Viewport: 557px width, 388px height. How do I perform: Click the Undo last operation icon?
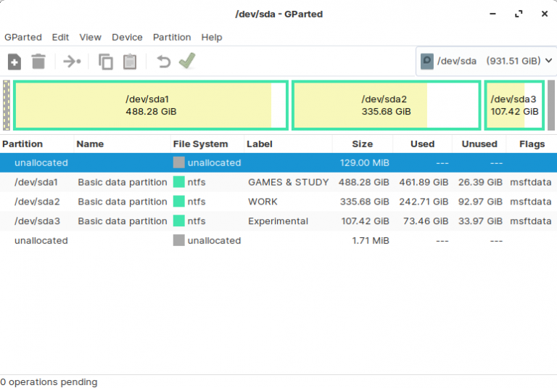(x=164, y=62)
